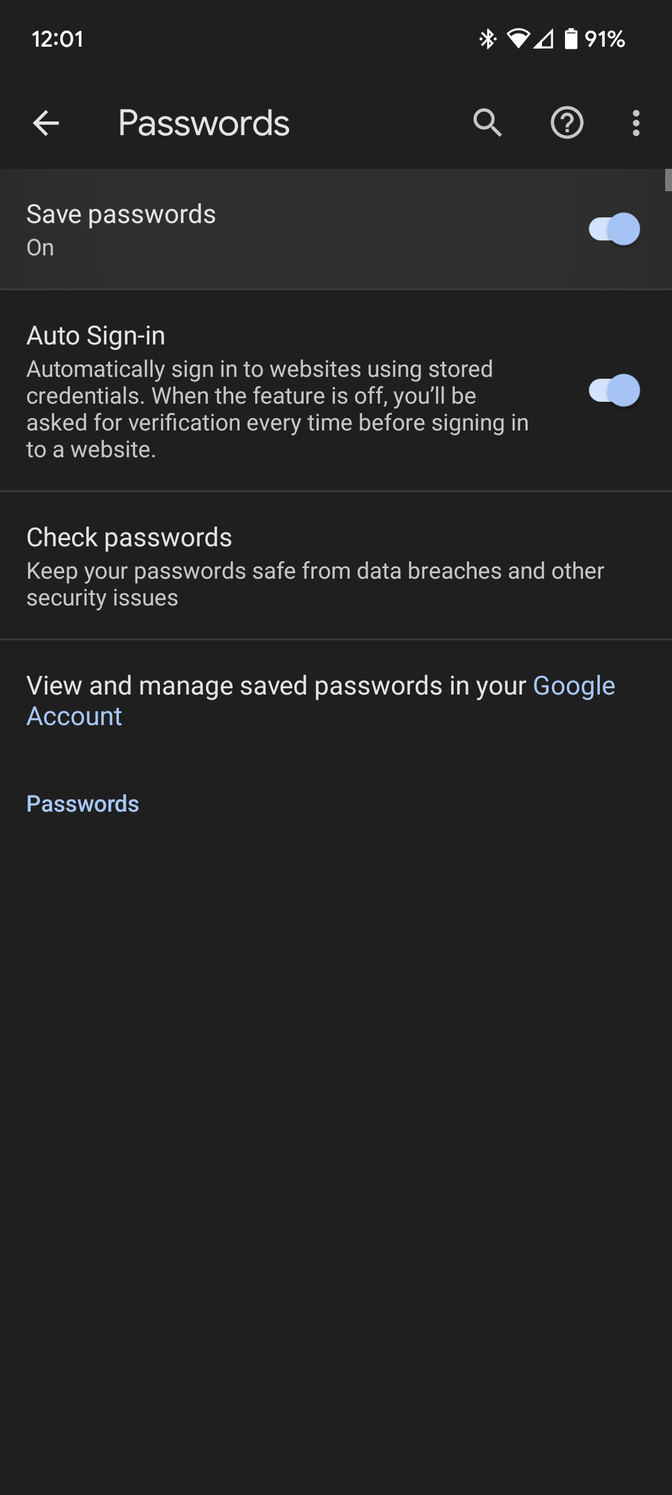Image resolution: width=672 pixels, height=1495 pixels.
Task: Tap the Passwords section header
Action: tap(83, 804)
